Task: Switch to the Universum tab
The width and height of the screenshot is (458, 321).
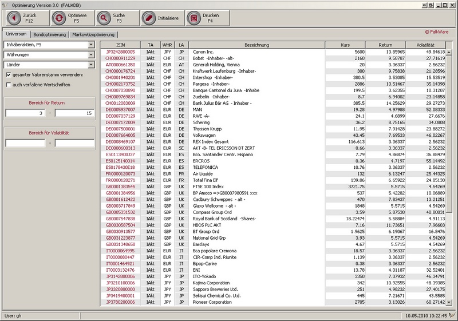Action: click(x=16, y=34)
